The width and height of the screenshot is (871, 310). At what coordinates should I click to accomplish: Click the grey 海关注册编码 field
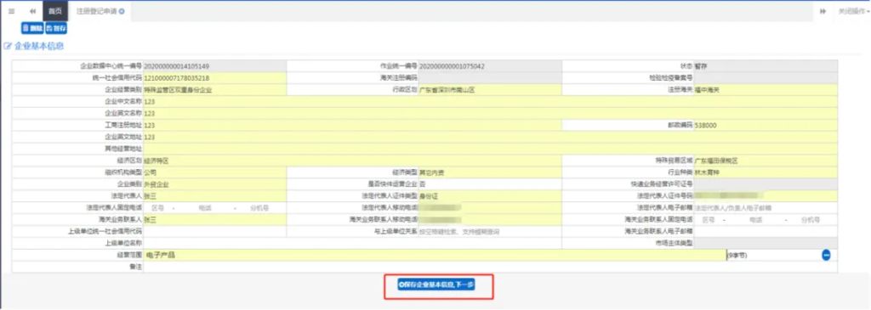490,77
